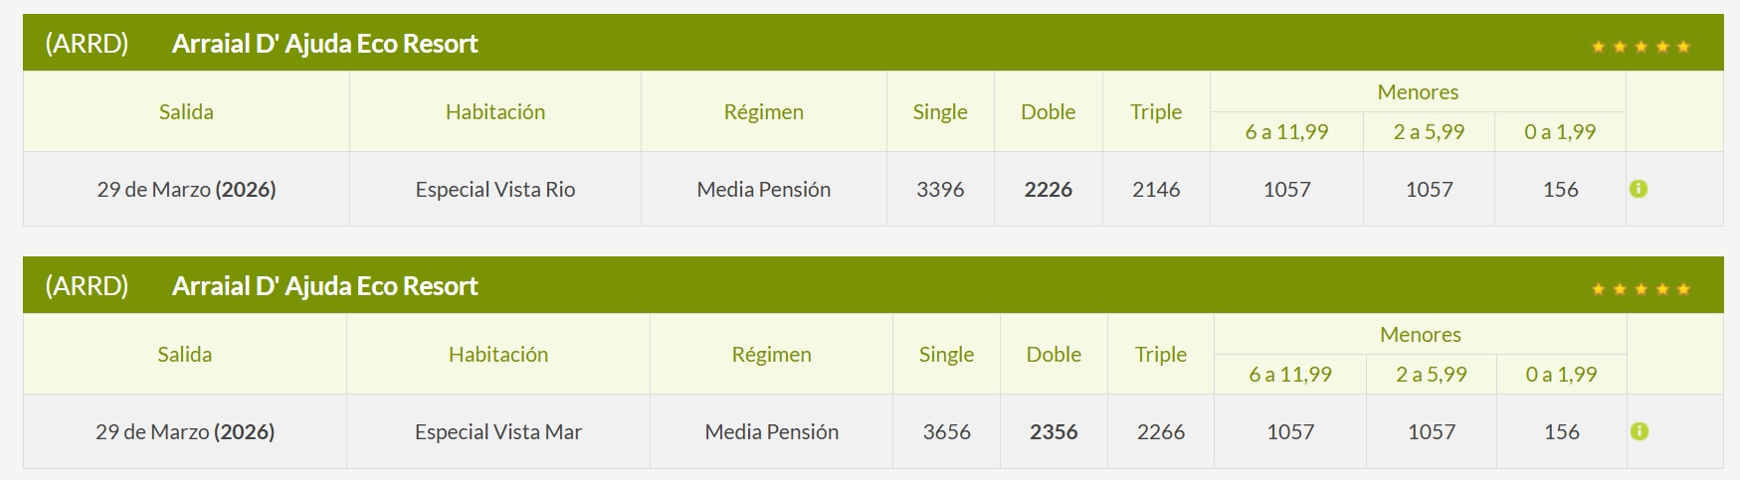
Task: Click the Habitación header in the bottom table
Action: pyautogui.click(x=498, y=355)
